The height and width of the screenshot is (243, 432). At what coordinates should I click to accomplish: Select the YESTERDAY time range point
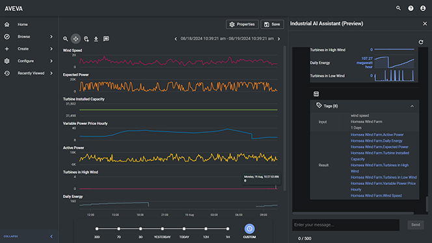[162, 229]
